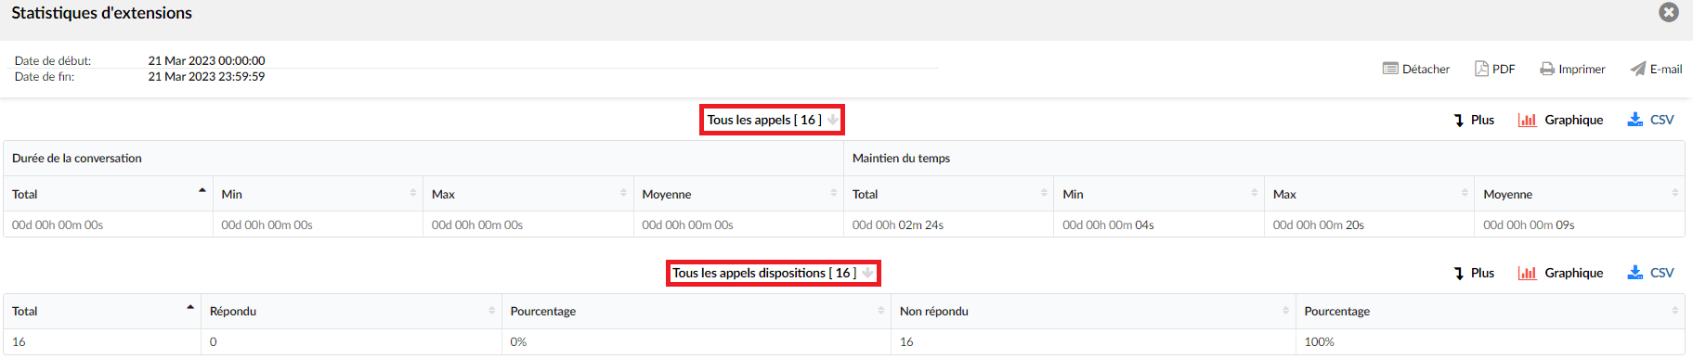Select end date 21 Mar 2023 23:59:59
The height and width of the screenshot is (359, 1693).
click(206, 77)
